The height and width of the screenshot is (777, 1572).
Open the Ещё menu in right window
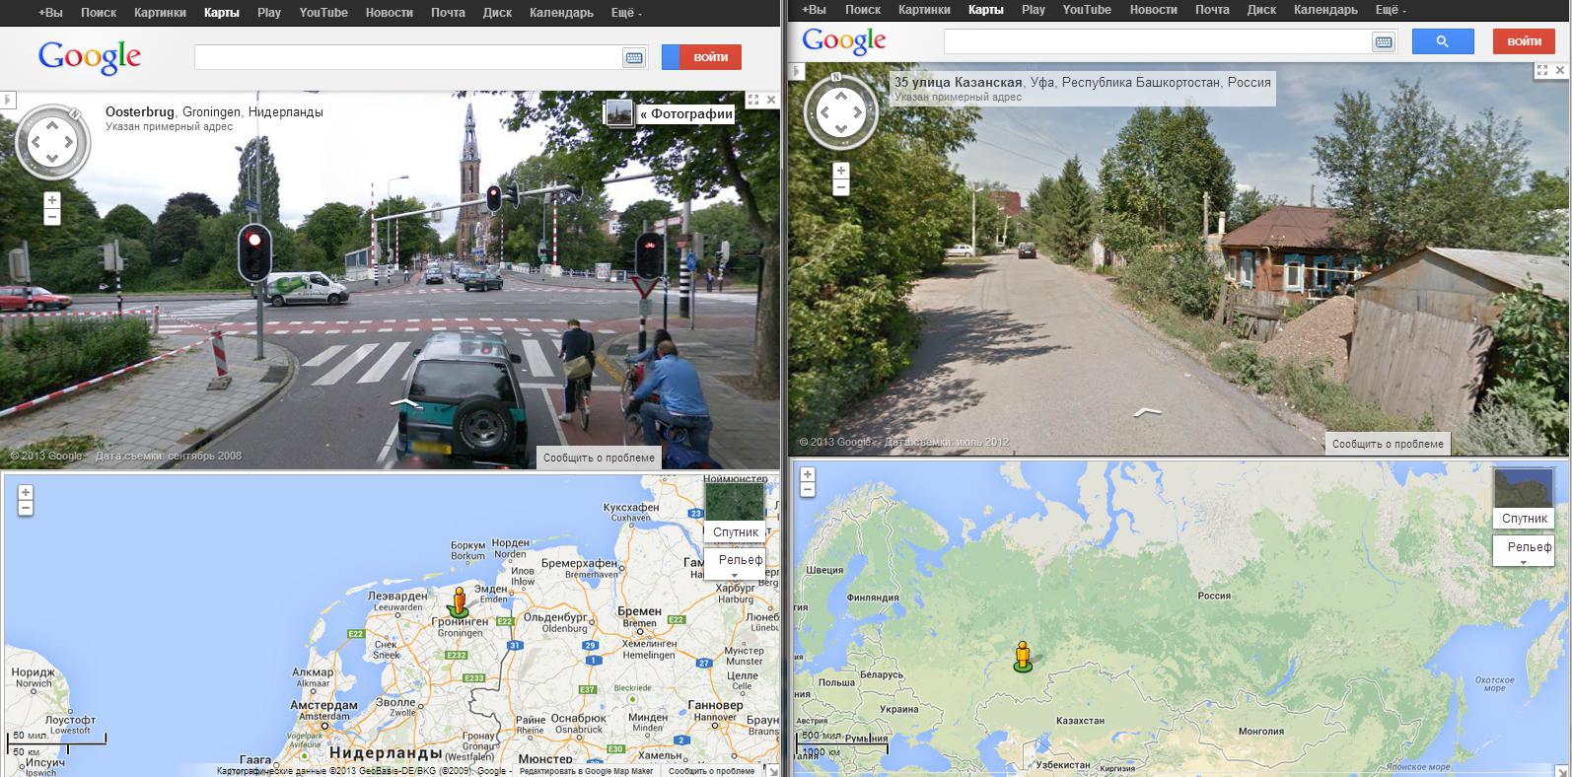pyautogui.click(x=1390, y=10)
